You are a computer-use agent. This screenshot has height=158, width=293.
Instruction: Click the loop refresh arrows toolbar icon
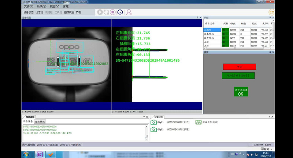106,12
